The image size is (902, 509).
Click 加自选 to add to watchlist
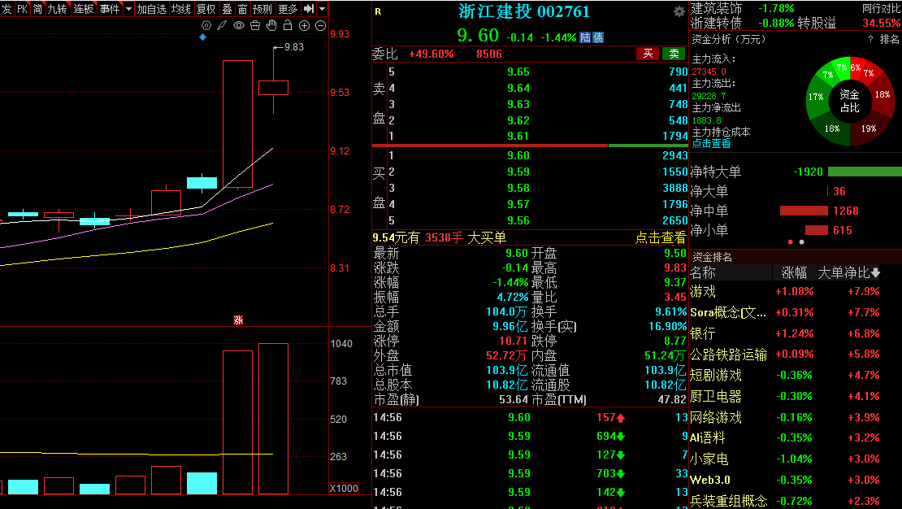tap(151, 9)
